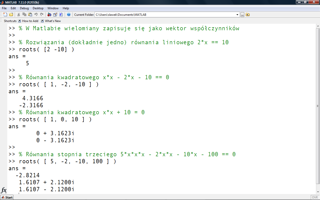Open the File menu
Image resolution: width=320 pixels, height=200 pixels.
tap(4, 8)
